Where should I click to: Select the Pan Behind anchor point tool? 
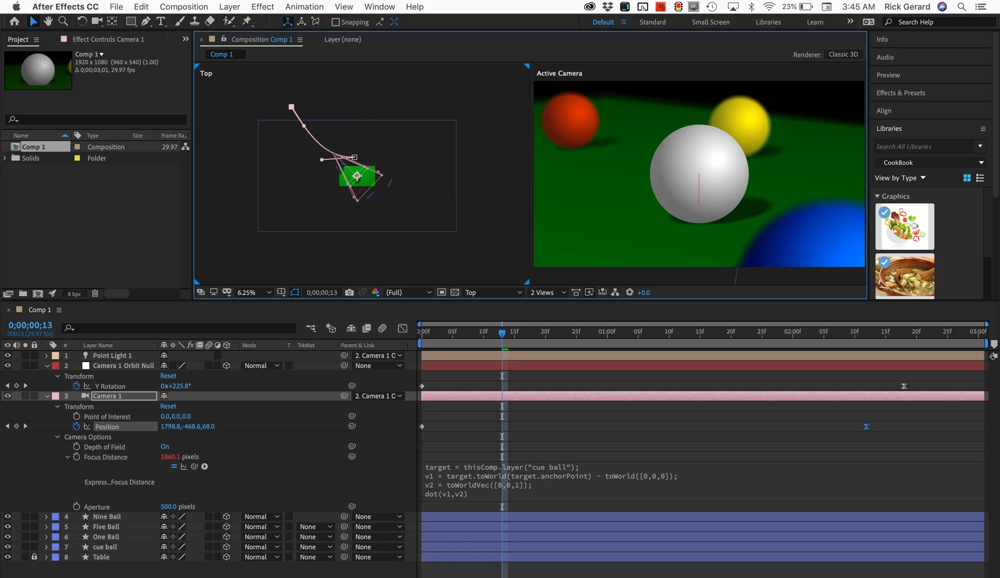click(112, 21)
